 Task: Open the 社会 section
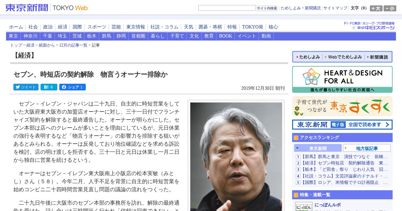click(33, 27)
